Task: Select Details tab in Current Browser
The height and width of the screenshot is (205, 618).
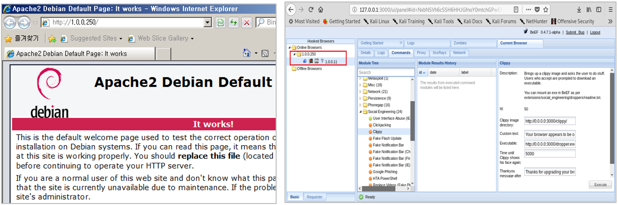Action: pyautogui.click(x=366, y=52)
